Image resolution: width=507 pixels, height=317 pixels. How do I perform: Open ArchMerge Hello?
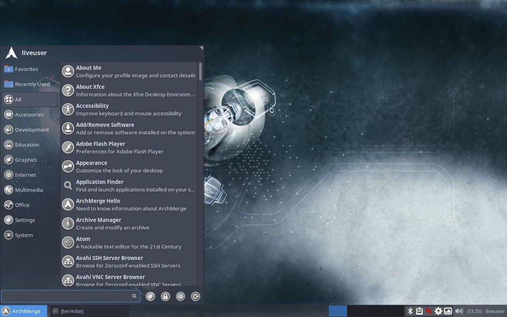(129, 204)
